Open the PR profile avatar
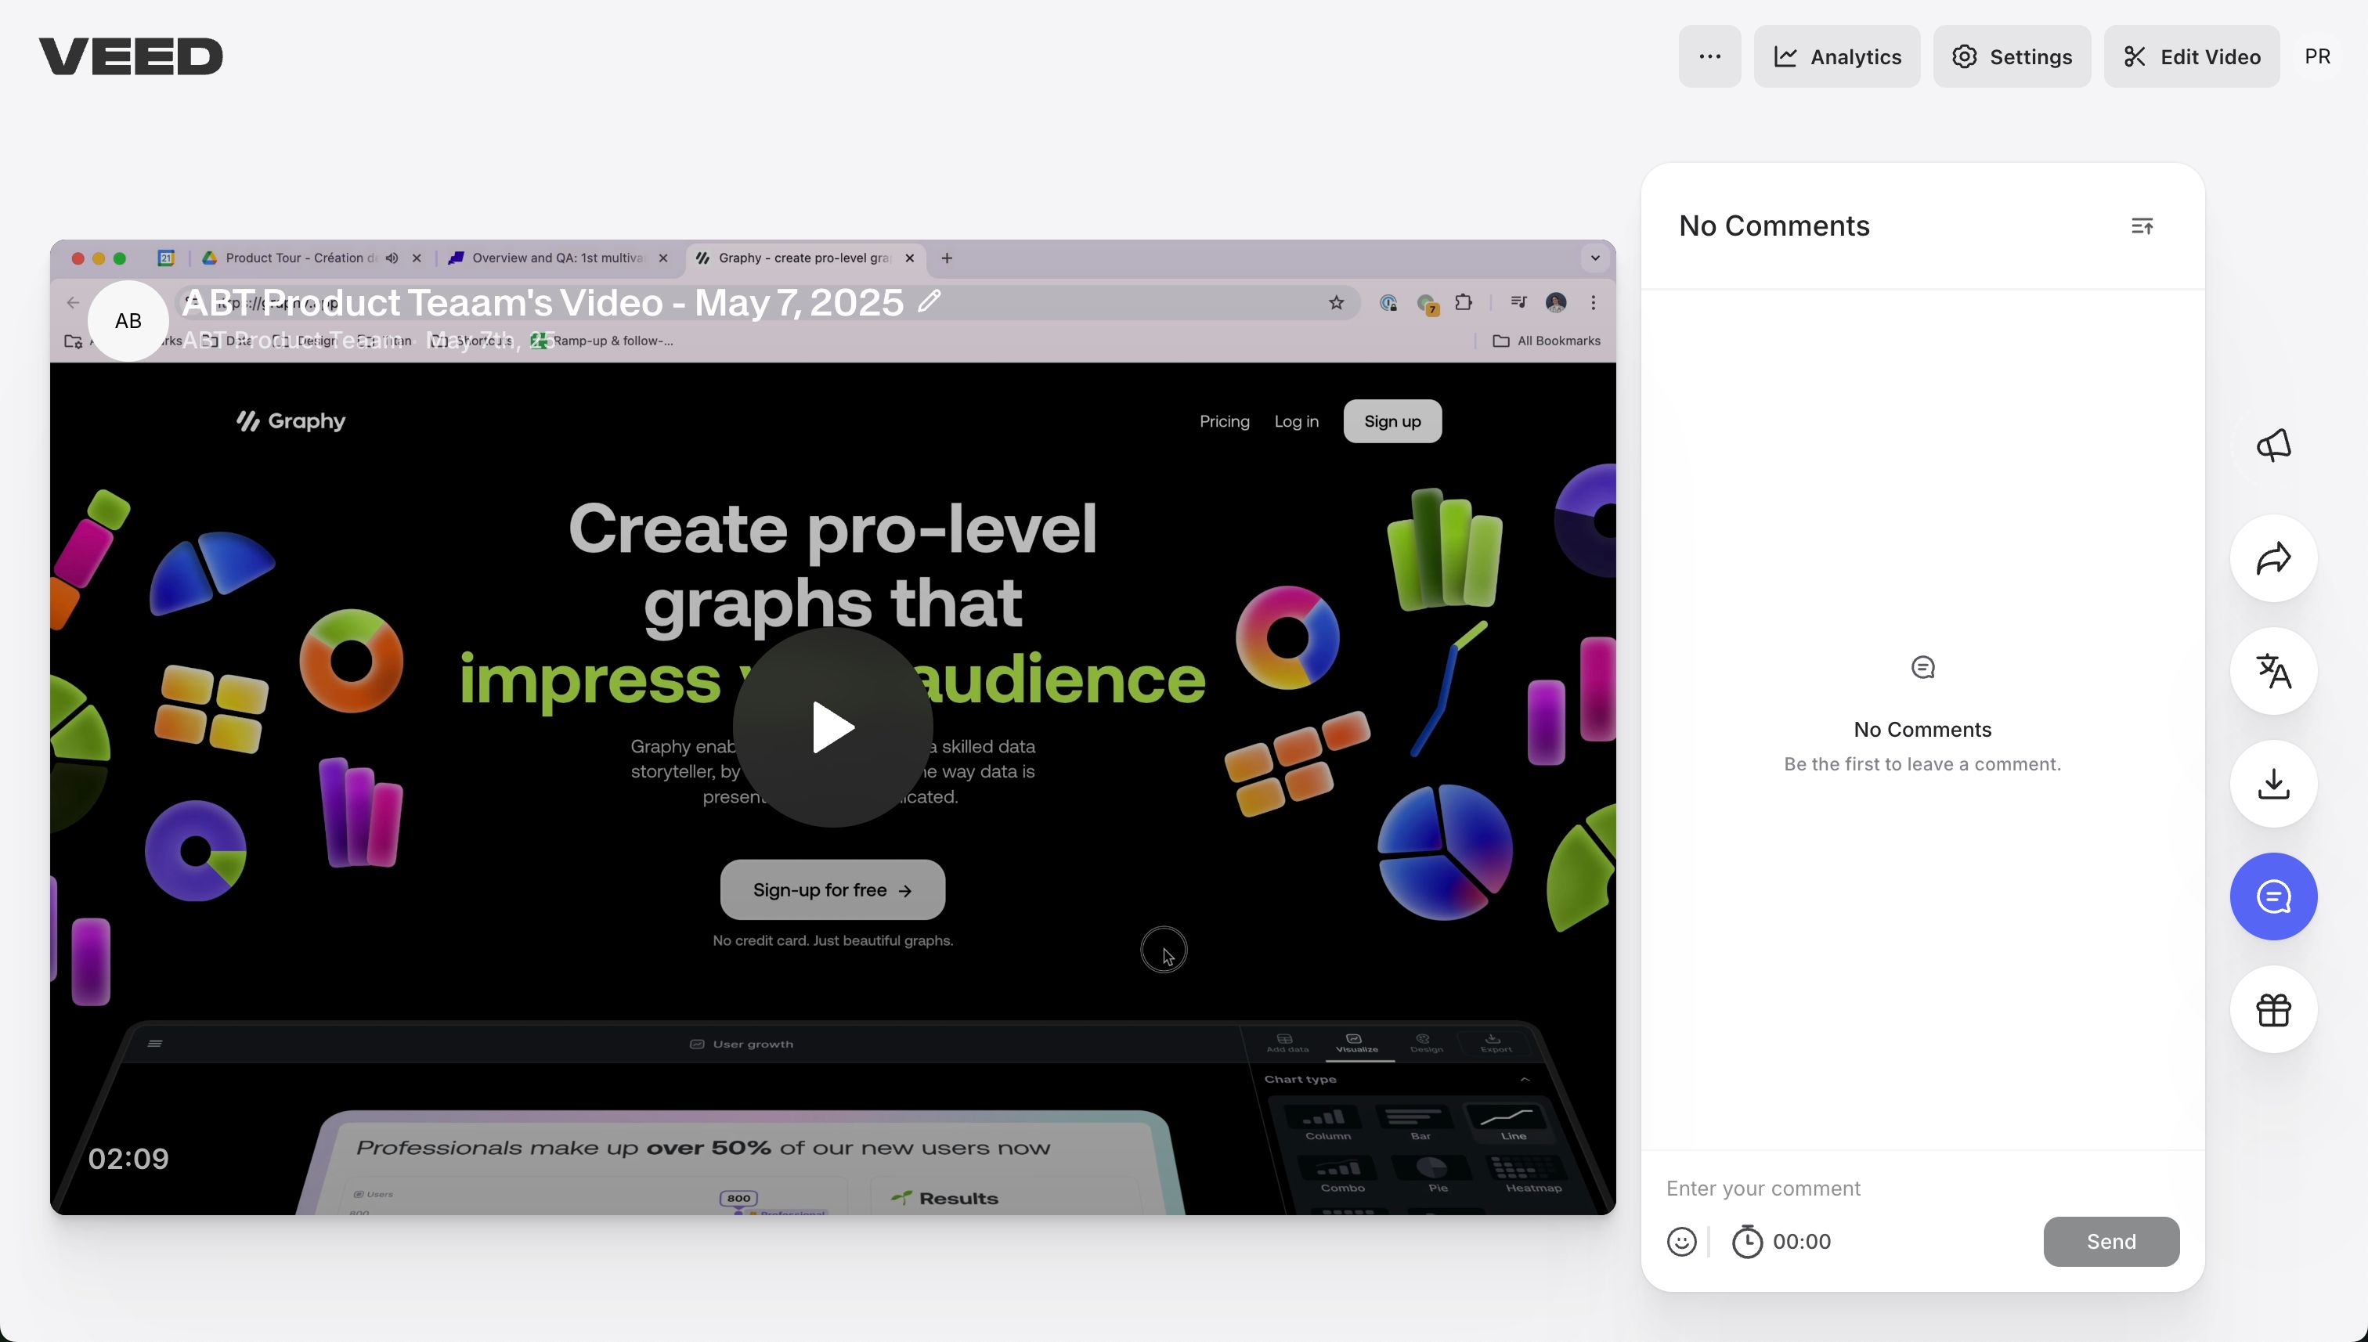This screenshot has width=2368, height=1342. click(2317, 56)
